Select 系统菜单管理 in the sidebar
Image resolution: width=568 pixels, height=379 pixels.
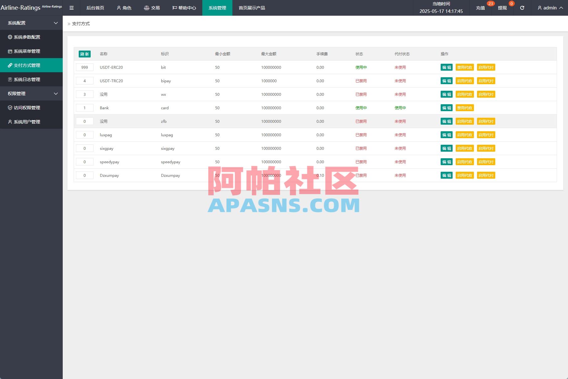[x=27, y=51]
